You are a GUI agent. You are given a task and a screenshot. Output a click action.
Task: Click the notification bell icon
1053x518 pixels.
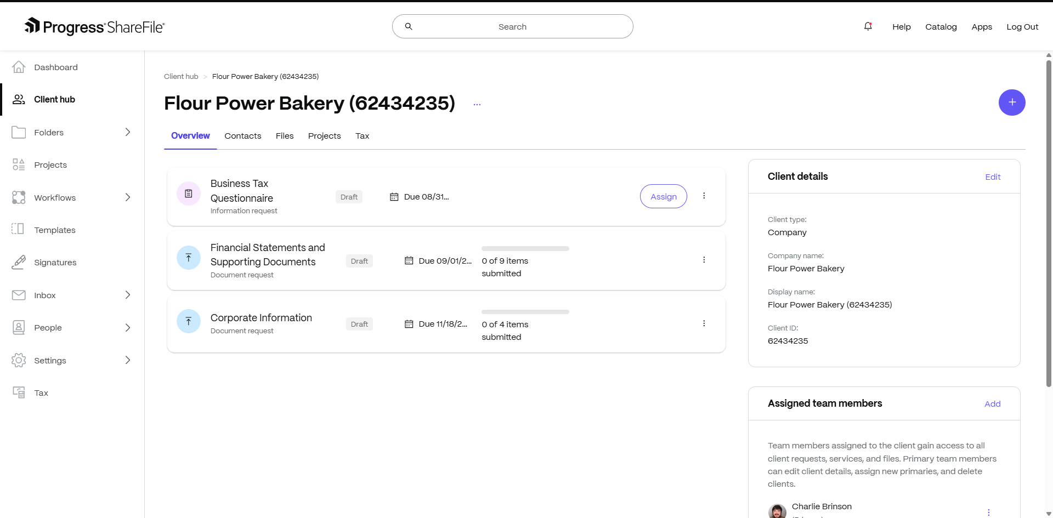pos(868,26)
